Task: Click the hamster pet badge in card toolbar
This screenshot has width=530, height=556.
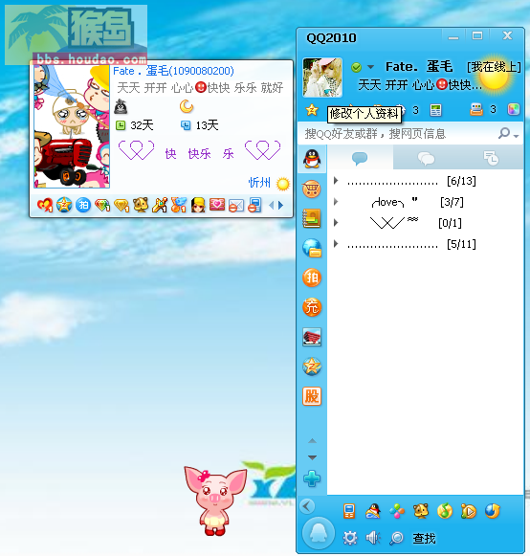Action: coord(141,205)
